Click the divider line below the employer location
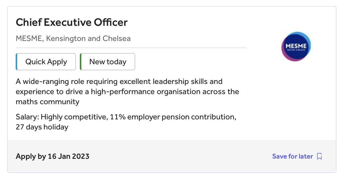The height and width of the screenshot is (178, 341). point(131,48)
